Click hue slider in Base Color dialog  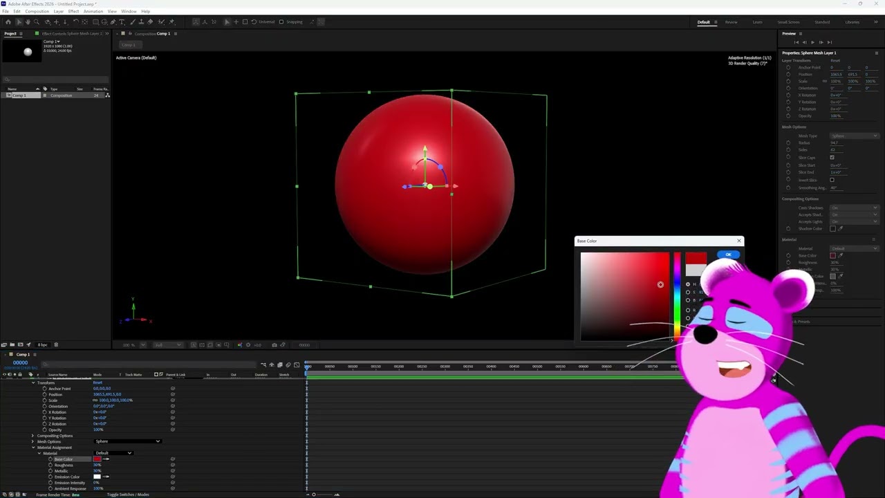tap(677, 297)
